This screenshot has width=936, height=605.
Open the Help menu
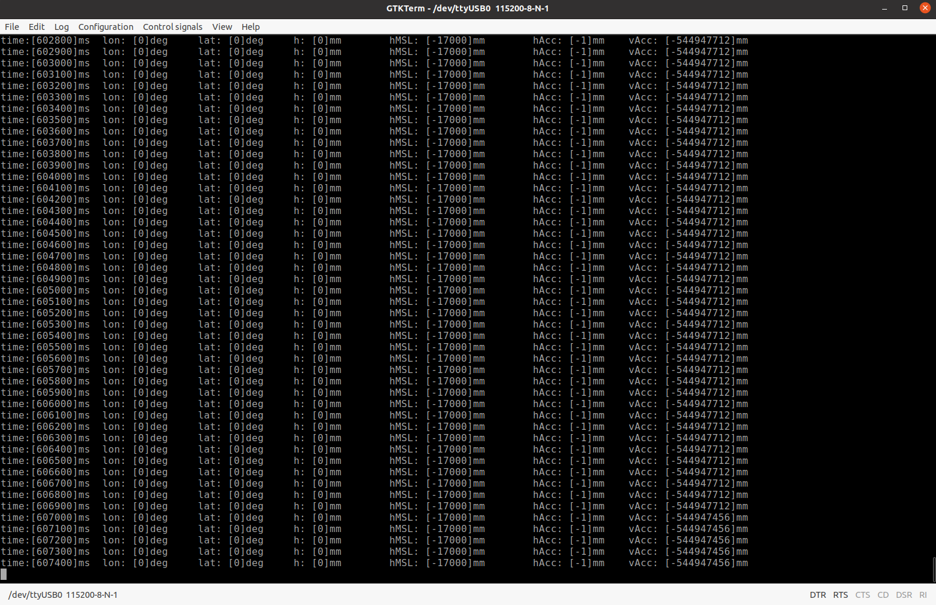pyautogui.click(x=251, y=27)
